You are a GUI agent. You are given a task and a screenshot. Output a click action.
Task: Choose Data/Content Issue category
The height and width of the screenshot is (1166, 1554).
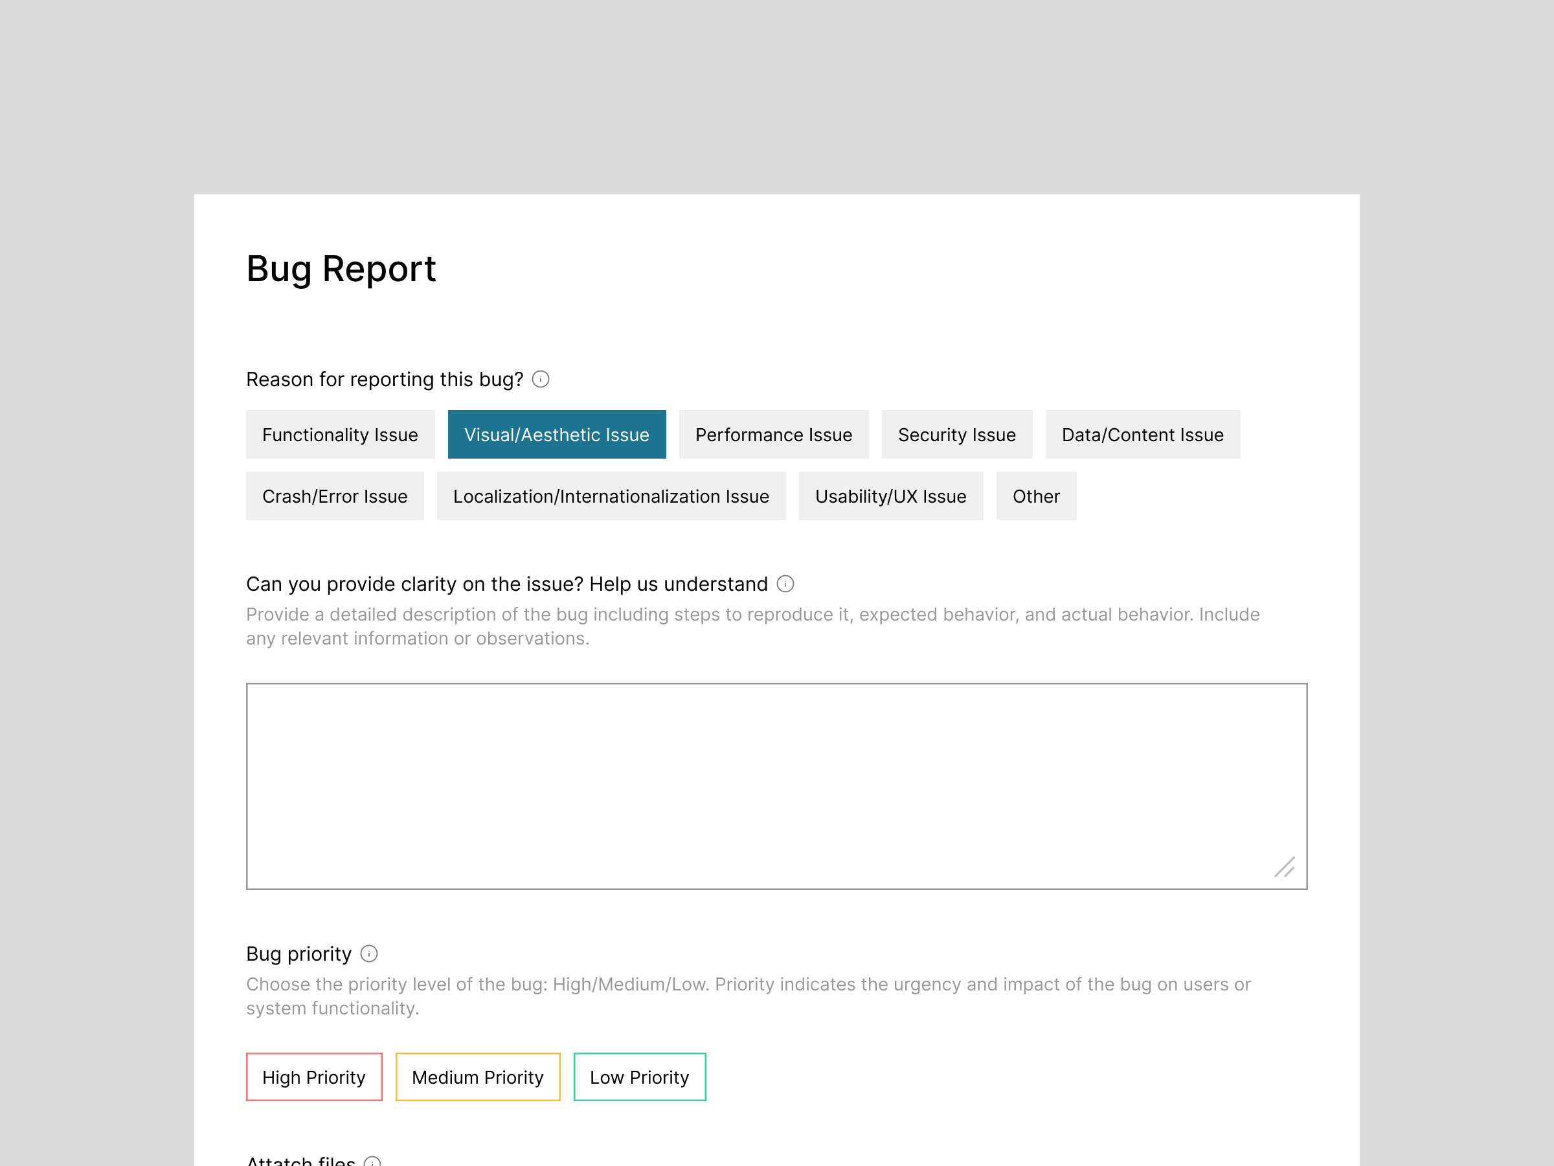pyautogui.click(x=1142, y=435)
